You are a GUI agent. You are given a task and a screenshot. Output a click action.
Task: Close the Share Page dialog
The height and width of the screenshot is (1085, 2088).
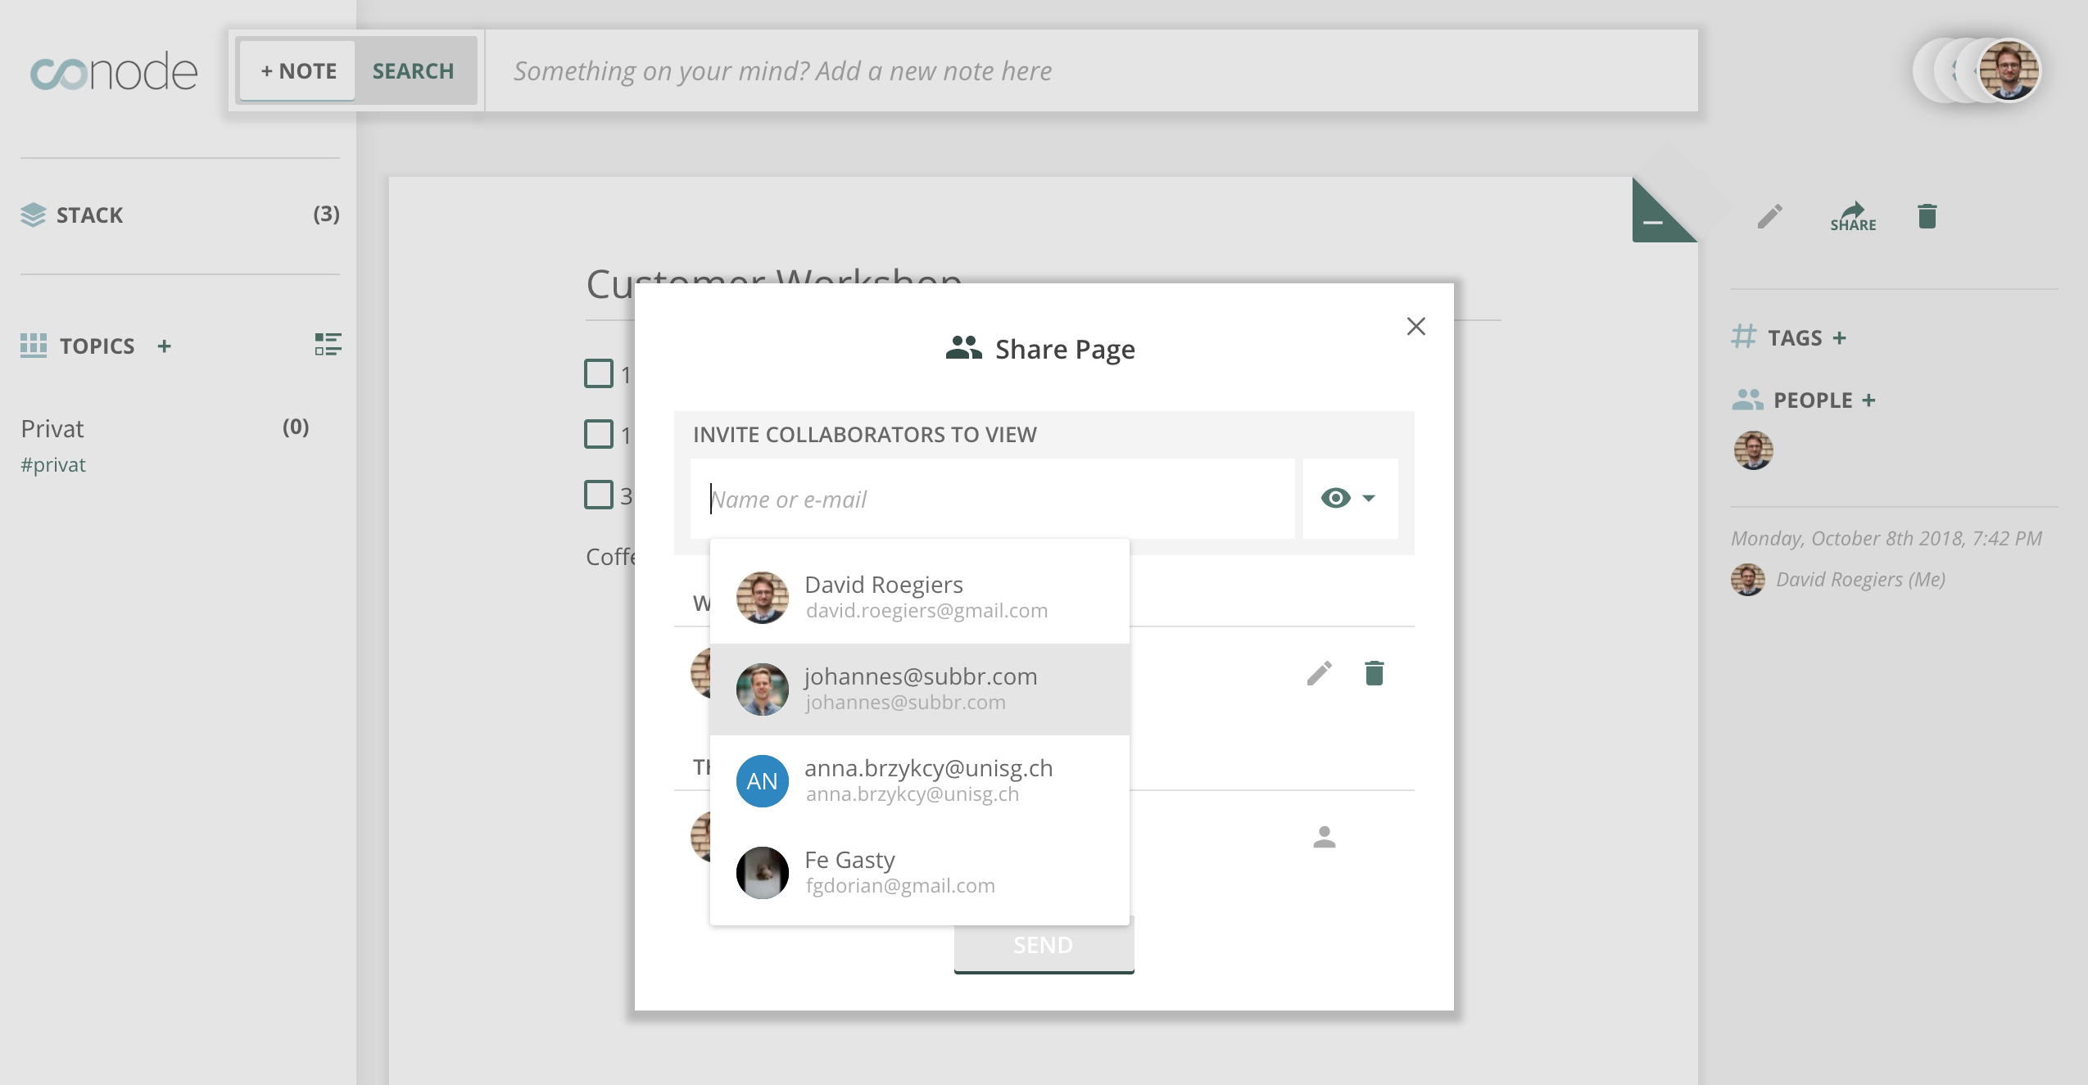point(1415,326)
